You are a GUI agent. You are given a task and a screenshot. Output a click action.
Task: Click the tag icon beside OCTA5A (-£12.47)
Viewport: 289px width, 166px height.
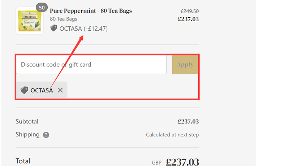point(54,28)
